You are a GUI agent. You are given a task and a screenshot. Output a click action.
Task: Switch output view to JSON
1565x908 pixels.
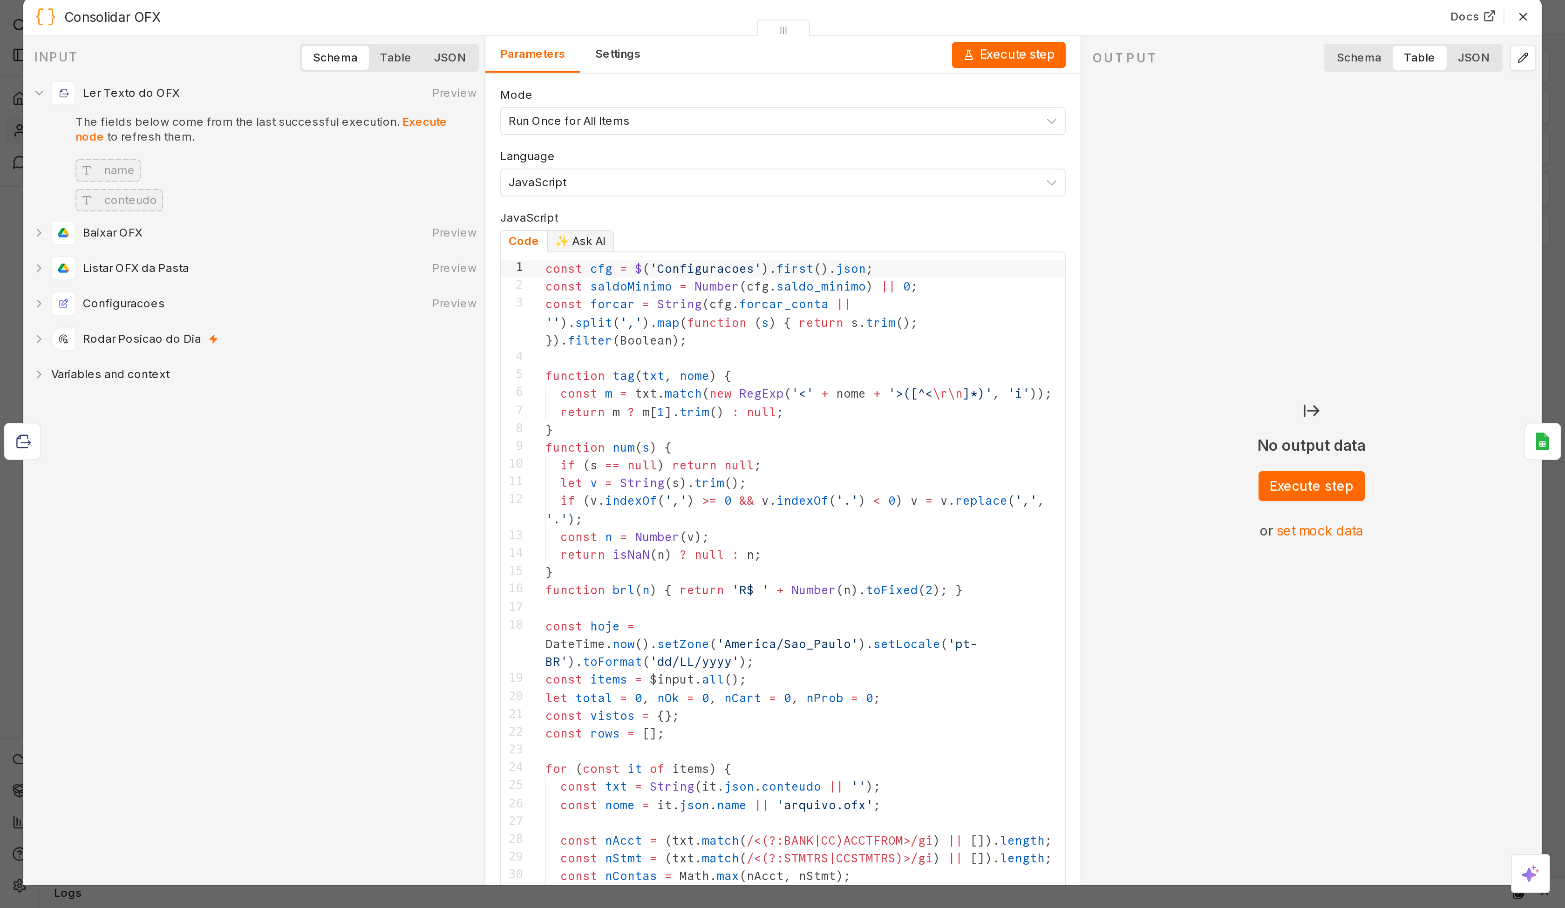click(x=1473, y=58)
